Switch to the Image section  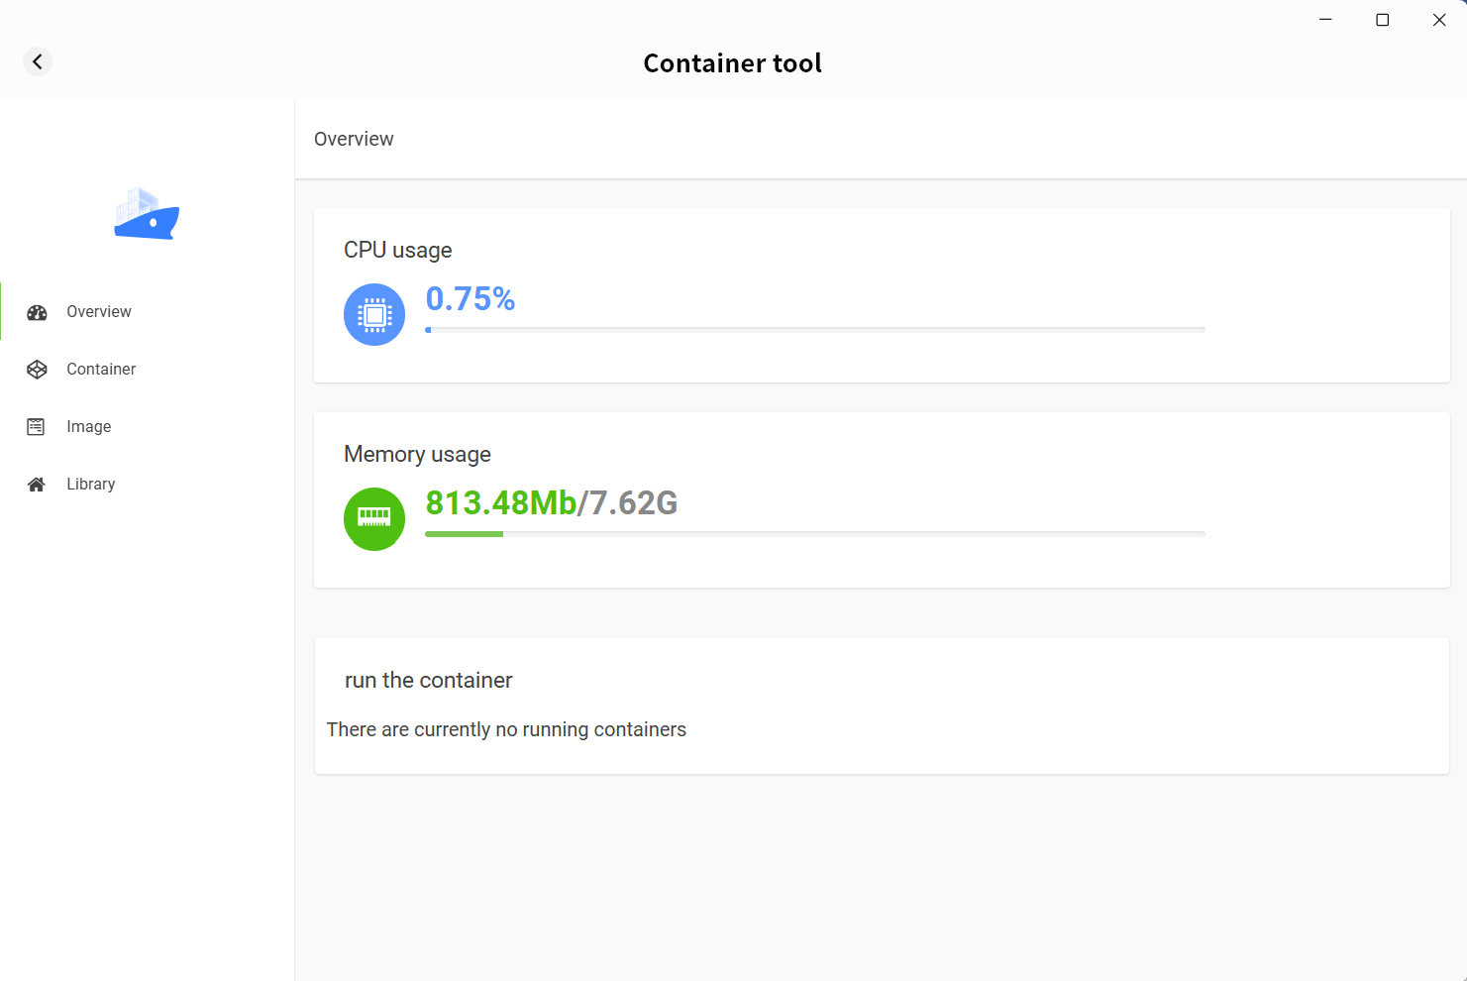89,427
